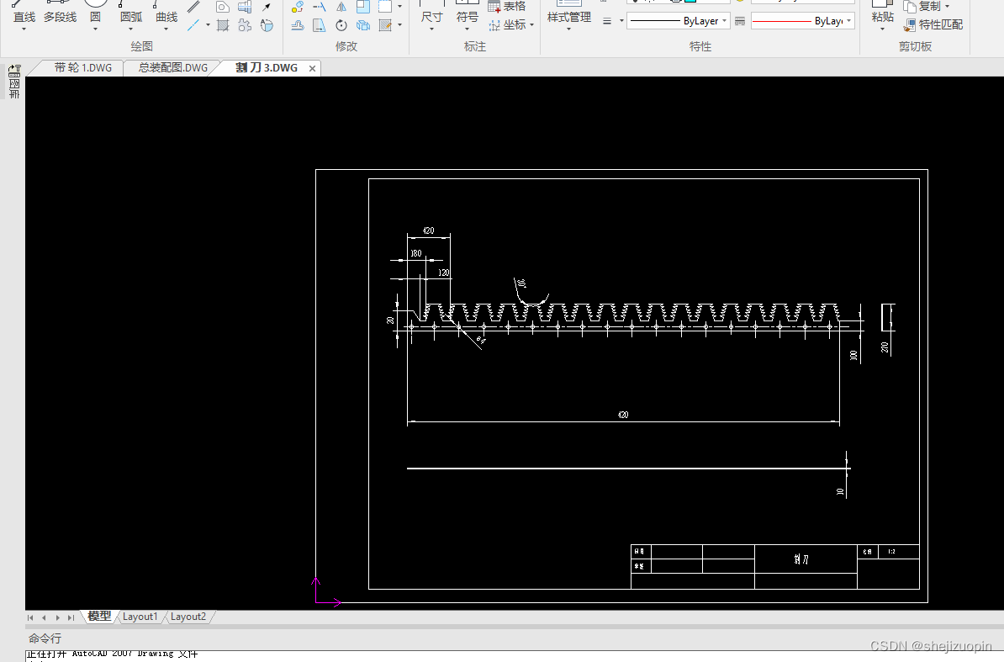Viewport: 1004px width, 662px height.
Task: Click the rotate tool icon
Action: (341, 25)
